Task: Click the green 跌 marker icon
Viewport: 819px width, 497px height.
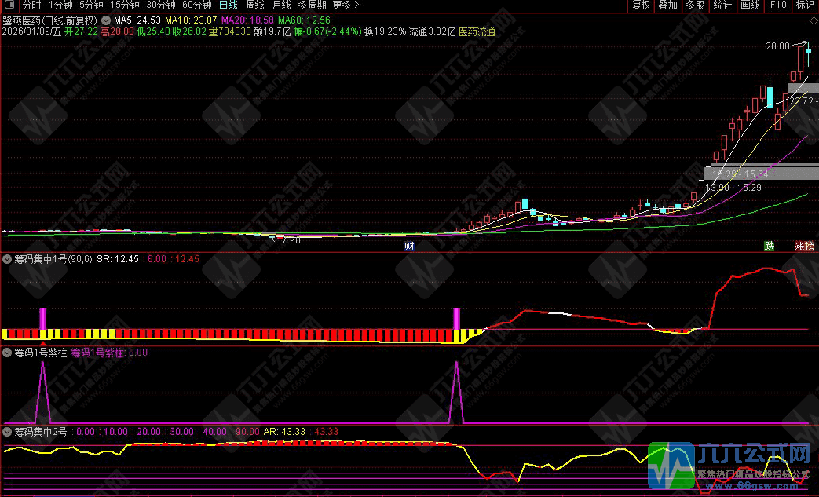Action: click(769, 246)
